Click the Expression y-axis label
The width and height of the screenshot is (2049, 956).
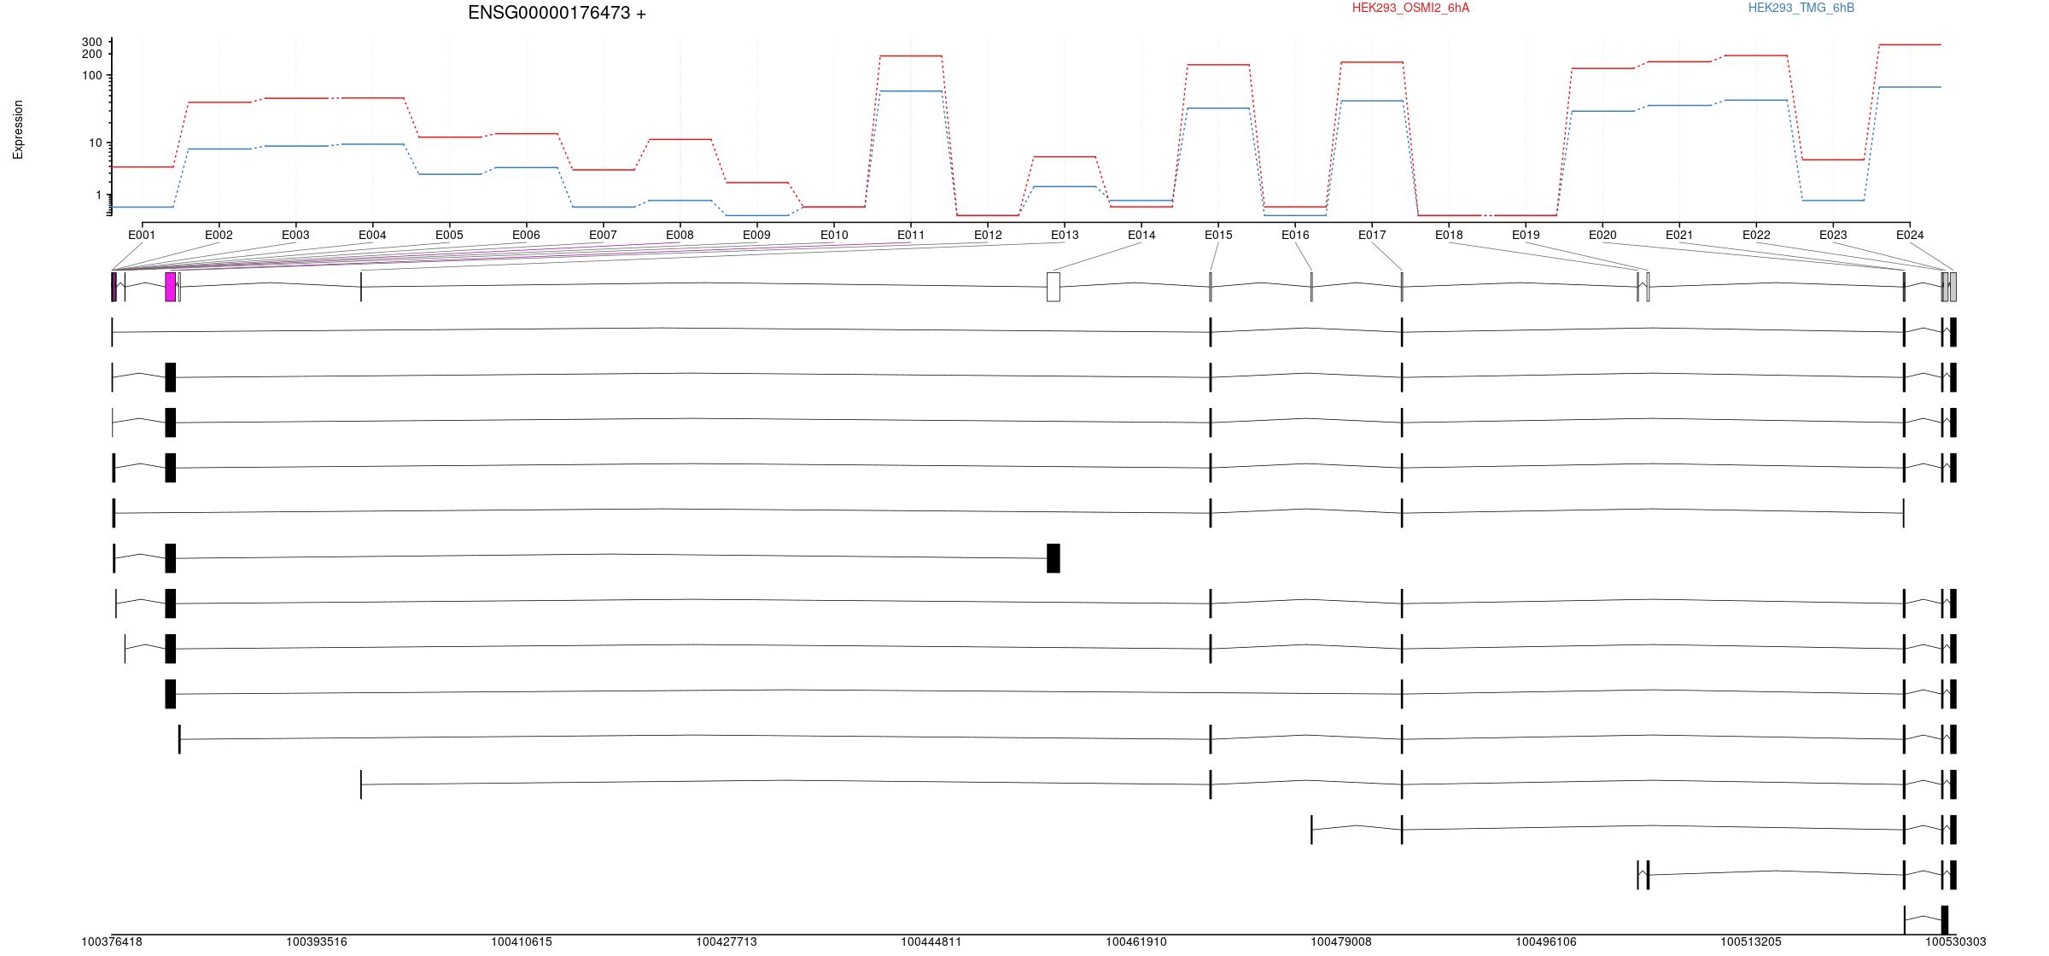tap(18, 130)
